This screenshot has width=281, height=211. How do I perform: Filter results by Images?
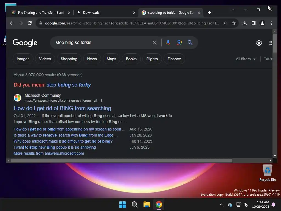(23, 59)
